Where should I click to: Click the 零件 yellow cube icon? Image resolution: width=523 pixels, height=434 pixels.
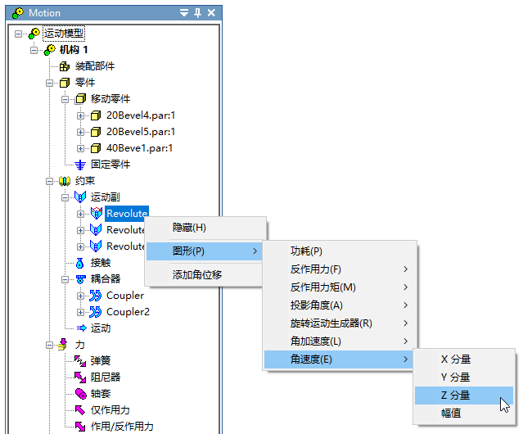(x=65, y=83)
